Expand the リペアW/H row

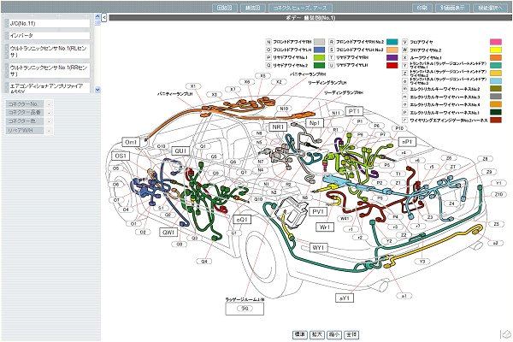(50, 131)
